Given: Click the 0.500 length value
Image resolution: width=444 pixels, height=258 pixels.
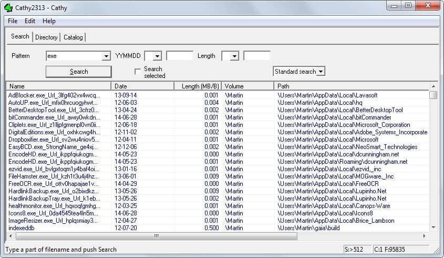Looking at the screenshot, I should pyautogui.click(x=212, y=228).
